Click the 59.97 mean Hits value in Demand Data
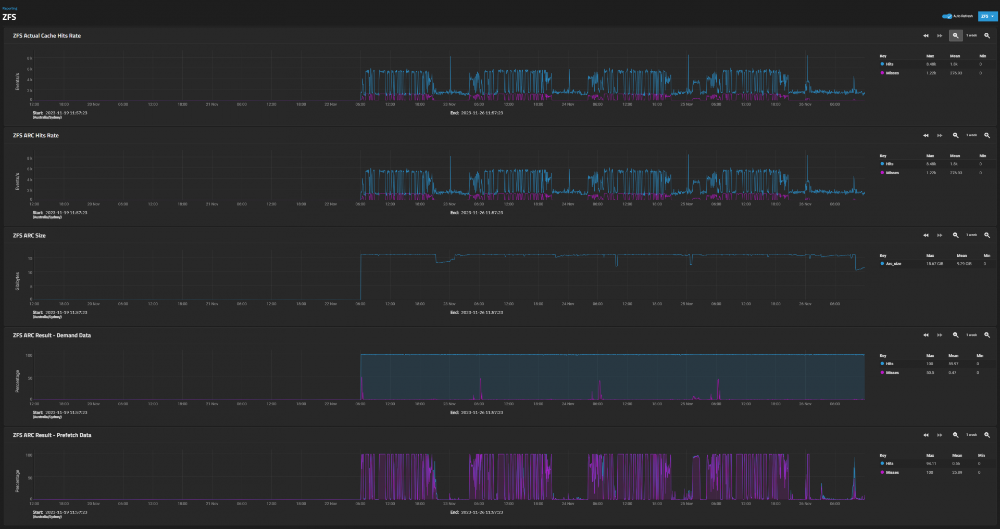 (x=953, y=364)
